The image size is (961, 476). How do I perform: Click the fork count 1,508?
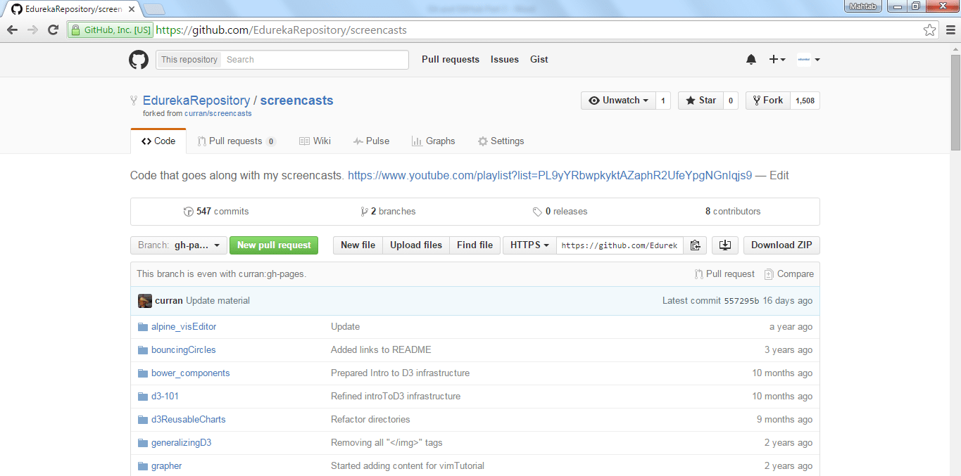tap(805, 101)
